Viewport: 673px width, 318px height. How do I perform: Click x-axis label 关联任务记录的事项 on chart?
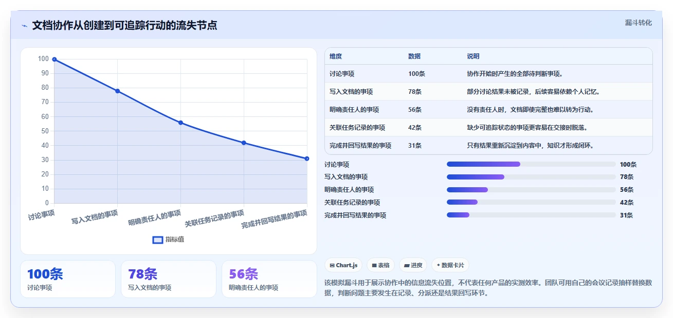coord(214,218)
